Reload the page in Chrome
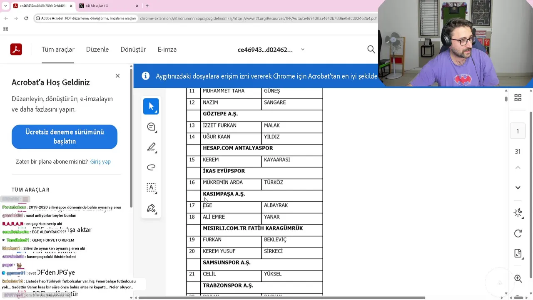The image size is (533, 300). point(26,18)
